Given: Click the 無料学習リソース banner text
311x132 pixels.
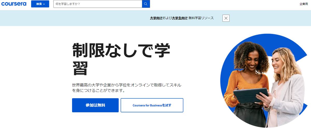Looking at the screenshot, I should tap(201, 18).
